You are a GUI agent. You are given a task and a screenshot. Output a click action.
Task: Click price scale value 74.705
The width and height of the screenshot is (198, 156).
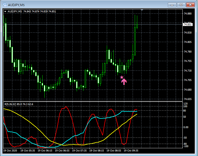tap(188, 80)
